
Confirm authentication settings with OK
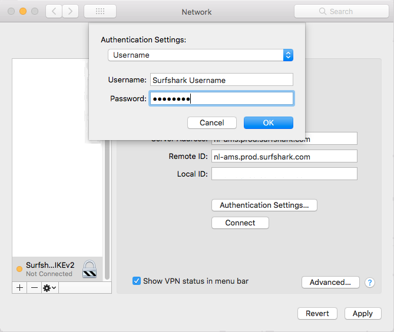(x=269, y=123)
